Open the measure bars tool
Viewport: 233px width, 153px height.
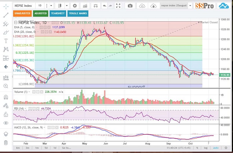[x=6, y=78]
